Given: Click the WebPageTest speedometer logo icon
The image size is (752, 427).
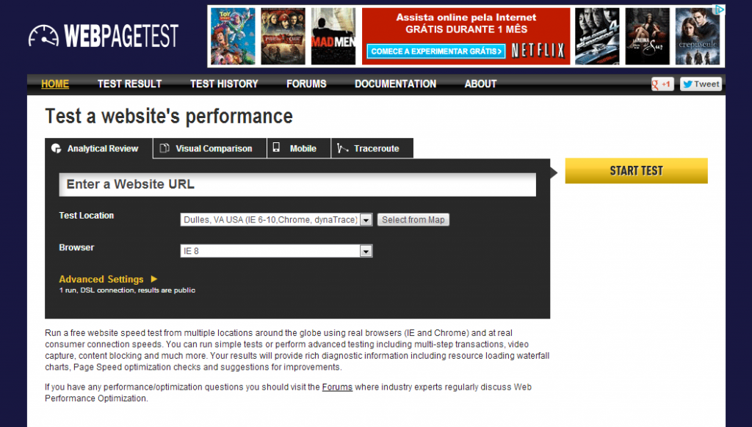Looking at the screenshot, I should 43,36.
